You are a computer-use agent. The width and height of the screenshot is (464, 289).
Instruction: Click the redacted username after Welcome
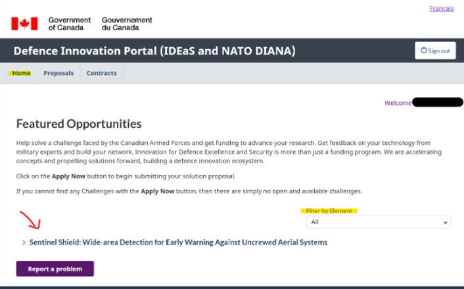[x=437, y=102]
